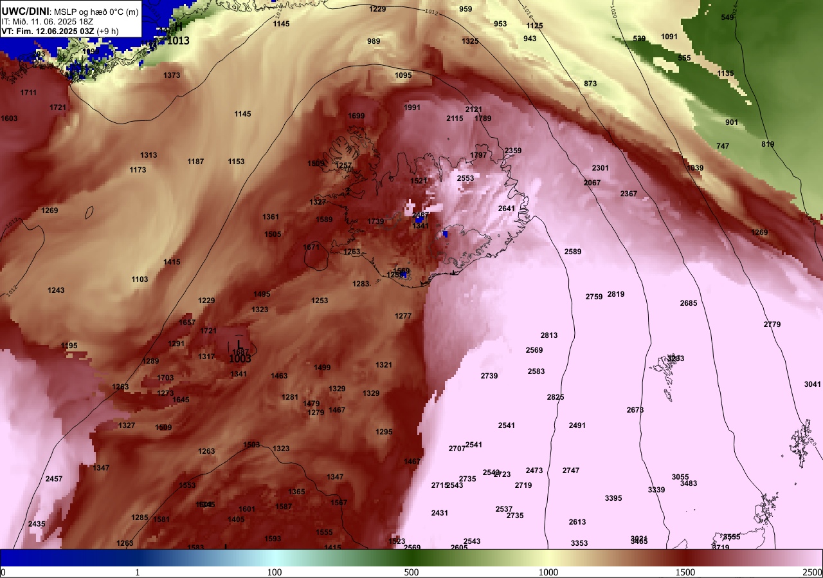Click the height value 2819
Screen dimensions: 823x578
[x=616, y=294]
